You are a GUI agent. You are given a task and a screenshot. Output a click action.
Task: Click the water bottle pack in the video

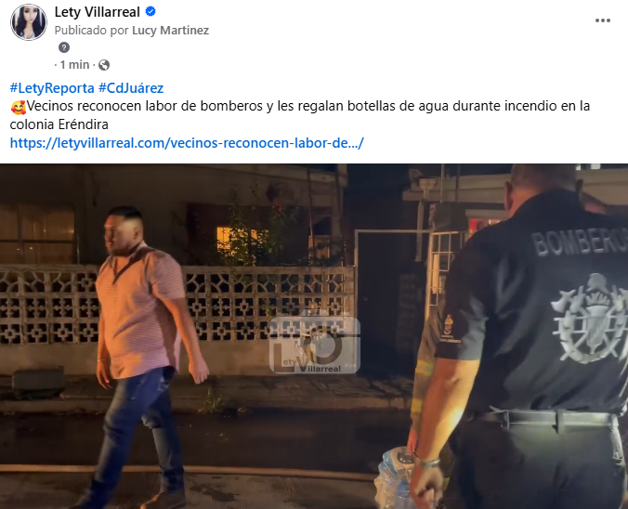[x=395, y=478]
